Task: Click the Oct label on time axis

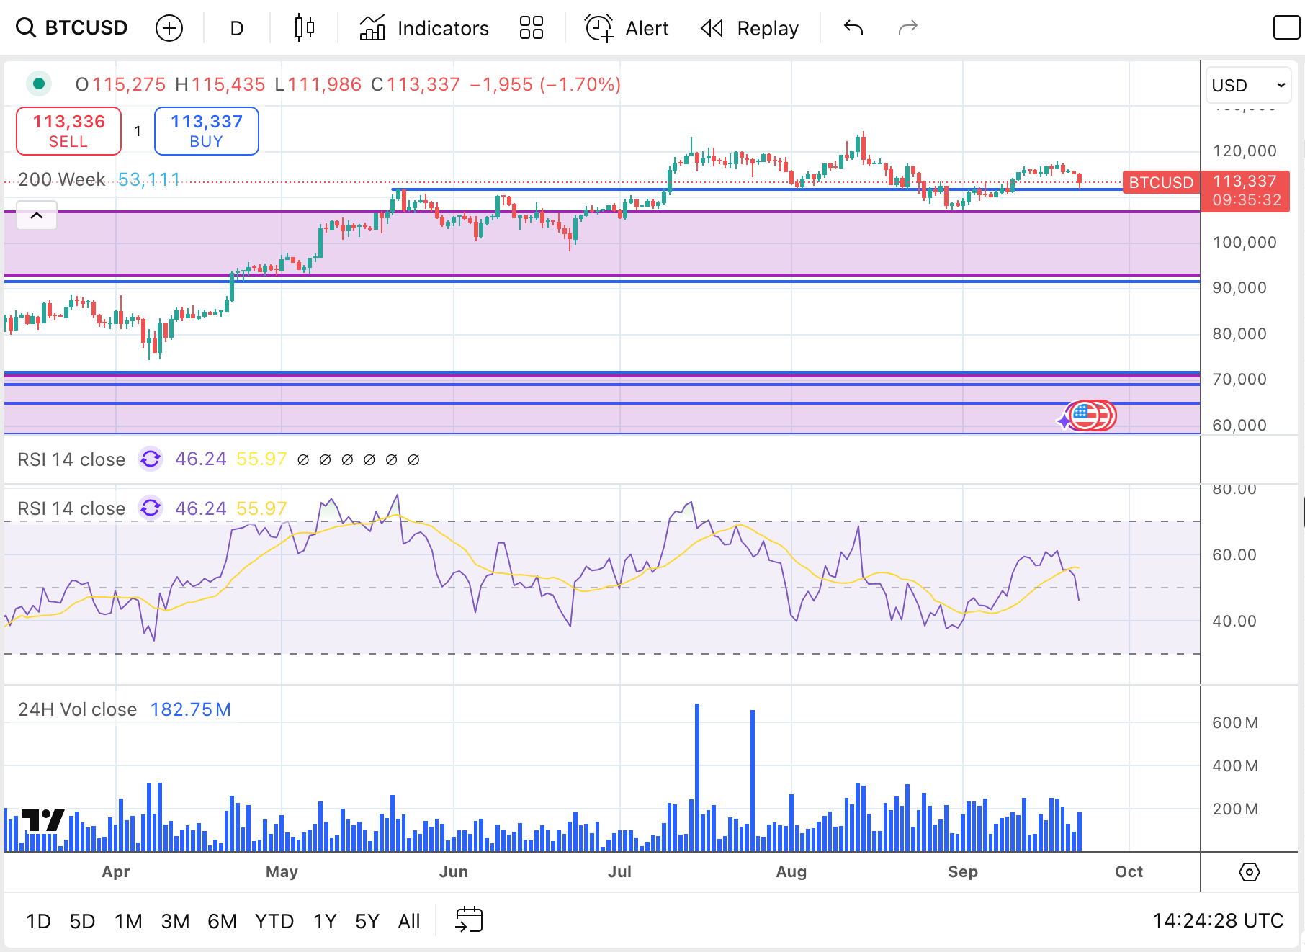Action: click(1129, 871)
